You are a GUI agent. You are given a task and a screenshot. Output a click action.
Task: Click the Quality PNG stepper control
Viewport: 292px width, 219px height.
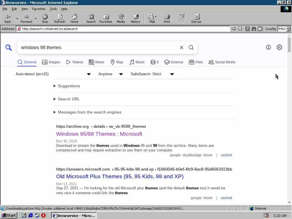point(289,29)
